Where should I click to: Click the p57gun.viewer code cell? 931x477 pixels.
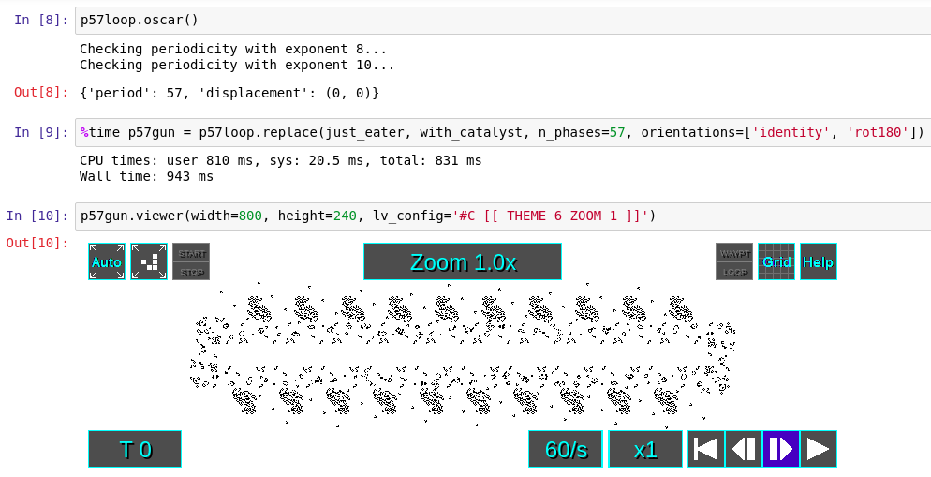tap(503, 216)
